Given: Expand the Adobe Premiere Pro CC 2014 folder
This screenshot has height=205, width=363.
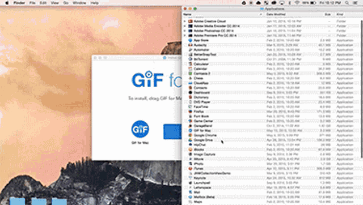Looking at the screenshot, I should coord(185,36).
